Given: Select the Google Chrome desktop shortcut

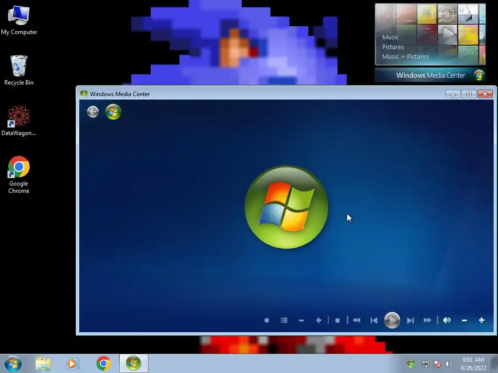Looking at the screenshot, I should click(19, 175).
